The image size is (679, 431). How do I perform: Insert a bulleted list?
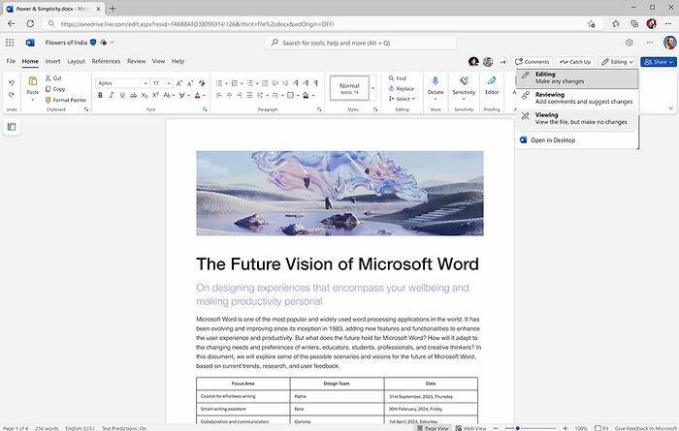coord(219,83)
